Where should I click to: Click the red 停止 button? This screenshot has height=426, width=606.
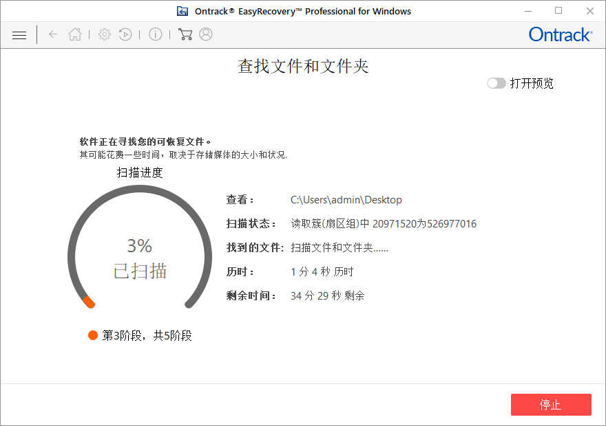click(x=551, y=405)
